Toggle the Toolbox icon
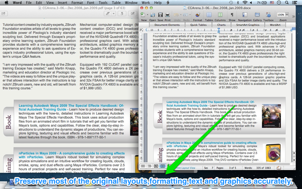302x189 pixels. point(268,15)
